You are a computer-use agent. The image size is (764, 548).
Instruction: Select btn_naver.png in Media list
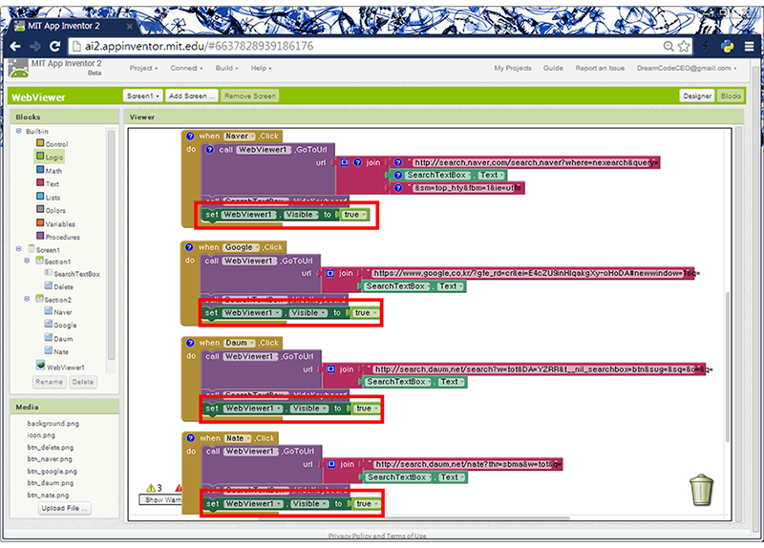point(50,459)
